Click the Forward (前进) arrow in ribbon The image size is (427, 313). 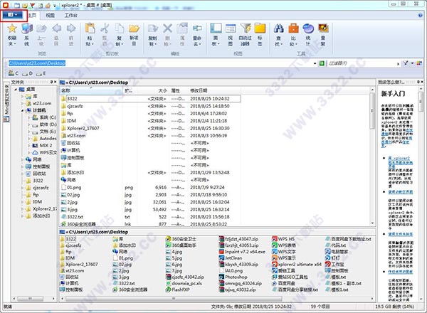click(x=71, y=28)
